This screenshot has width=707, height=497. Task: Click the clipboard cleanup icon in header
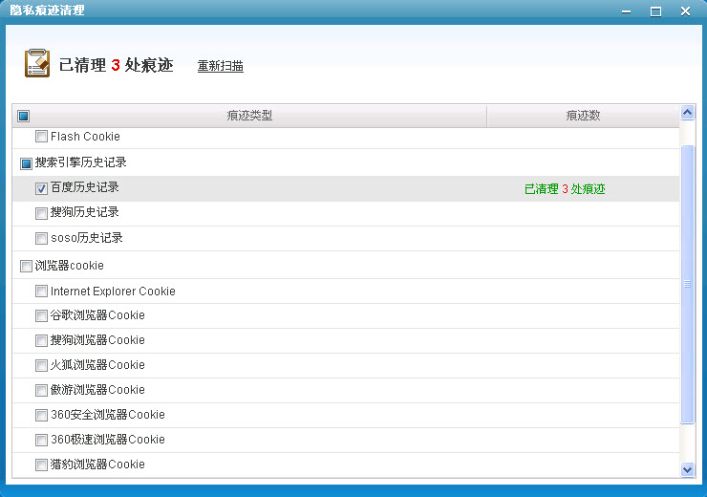click(x=36, y=64)
